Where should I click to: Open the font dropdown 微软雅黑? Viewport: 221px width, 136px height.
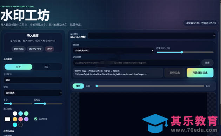(x=33, y=93)
